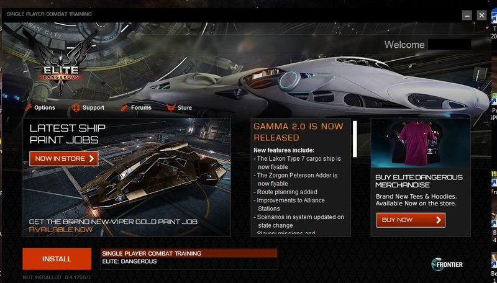Click Buy Now merchandise button

coord(411,220)
